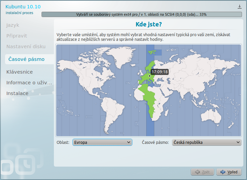Open the Oblast region dropdown showing Evropa
Image resolution: width=247 pixels, height=180 pixels.
[x=102, y=143]
